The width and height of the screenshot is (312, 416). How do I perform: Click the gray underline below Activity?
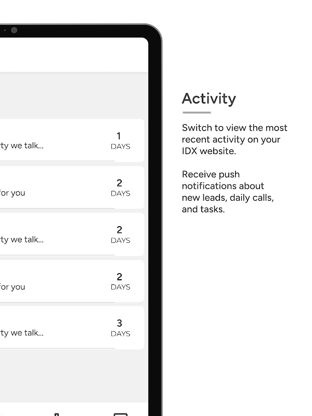point(196,112)
